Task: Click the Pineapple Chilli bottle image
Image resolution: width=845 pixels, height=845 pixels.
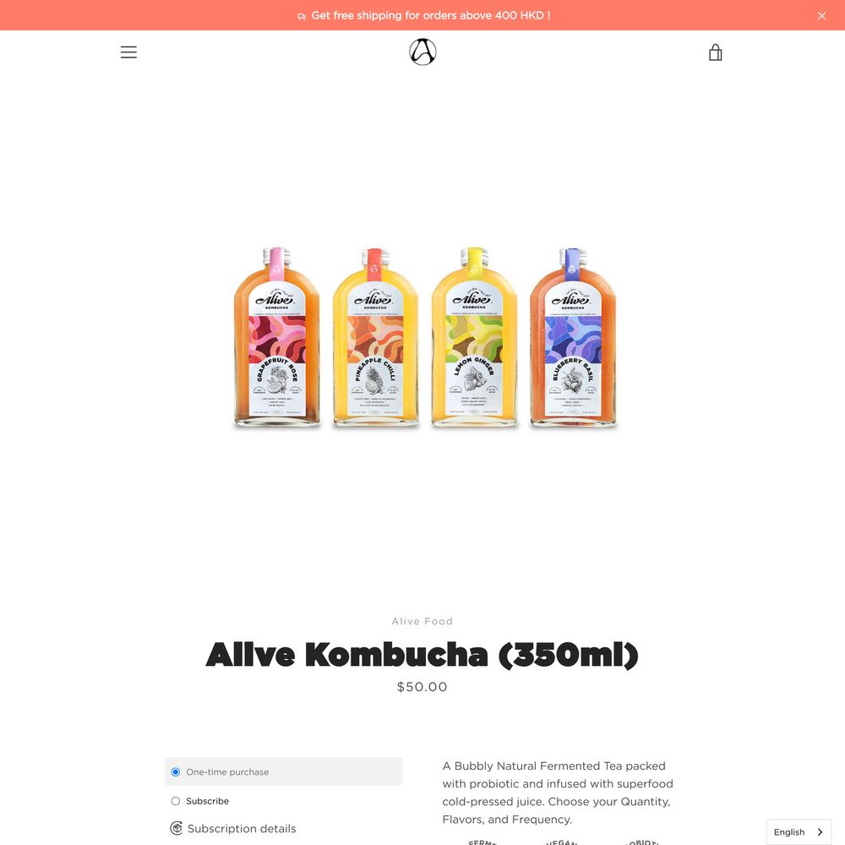Action: click(375, 337)
